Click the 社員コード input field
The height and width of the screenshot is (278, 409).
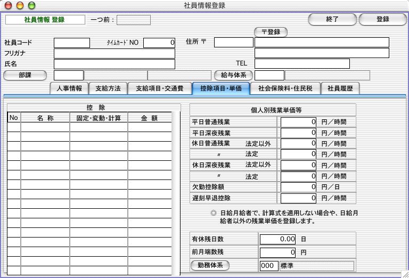pyautogui.click(x=72, y=43)
